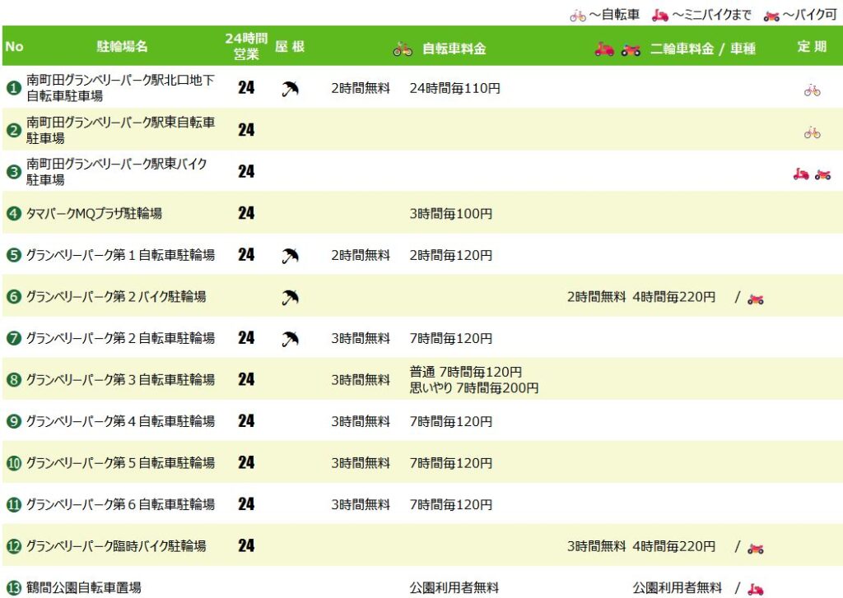The height and width of the screenshot is (598, 843).
Task: Click the bicycle 定期 icon in row 2
Action: click(x=812, y=132)
